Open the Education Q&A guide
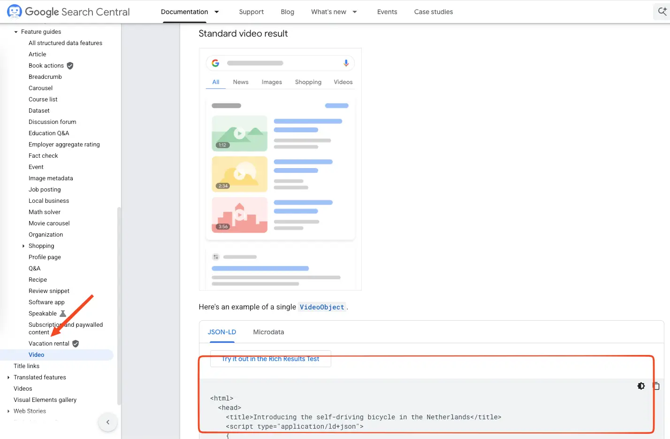 click(49, 133)
